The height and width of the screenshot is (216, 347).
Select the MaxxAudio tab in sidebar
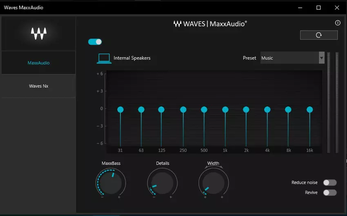[38, 63]
